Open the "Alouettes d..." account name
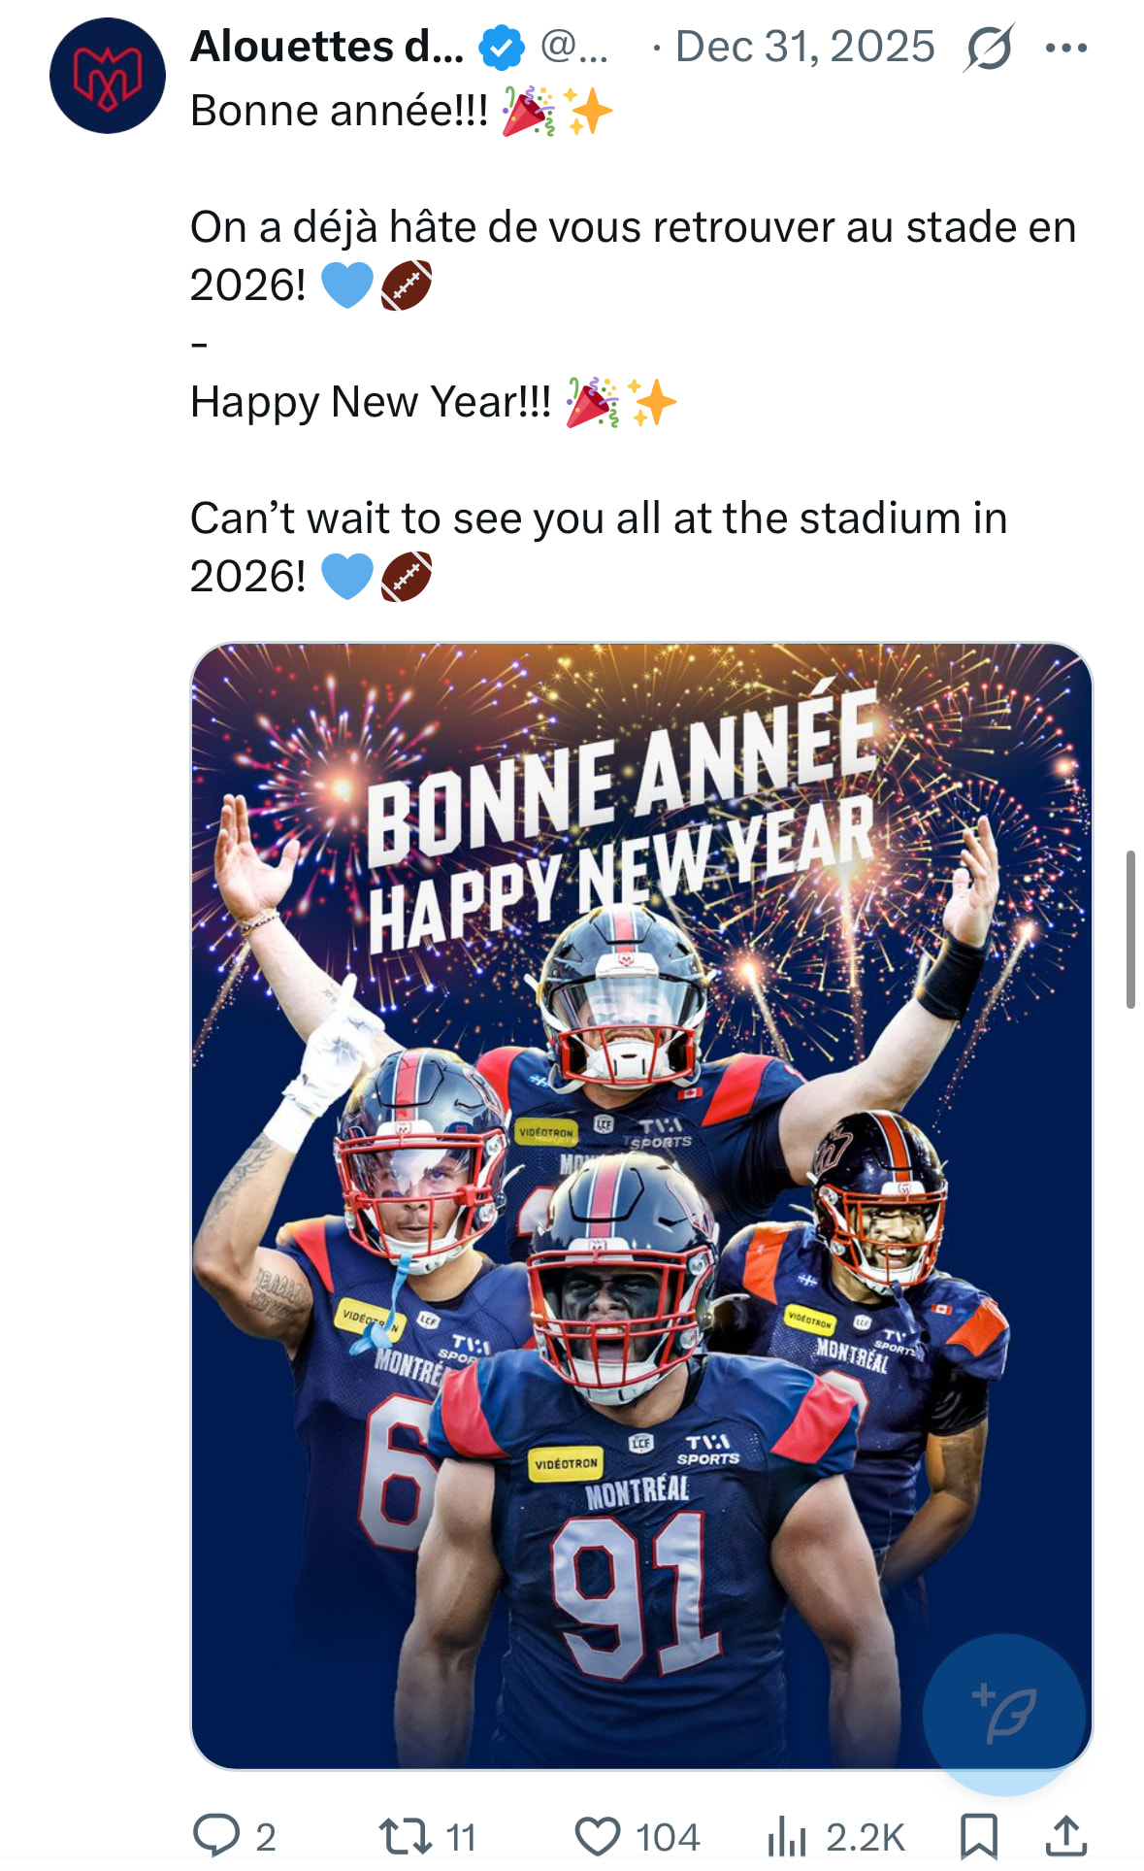The height and width of the screenshot is (1871, 1144). coord(327,47)
